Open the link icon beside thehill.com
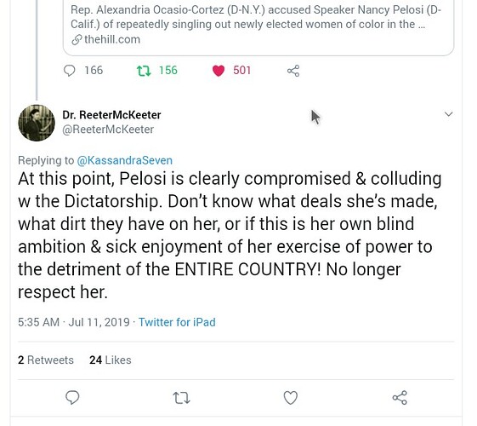477x426 pixels. [x=77, y=39]
